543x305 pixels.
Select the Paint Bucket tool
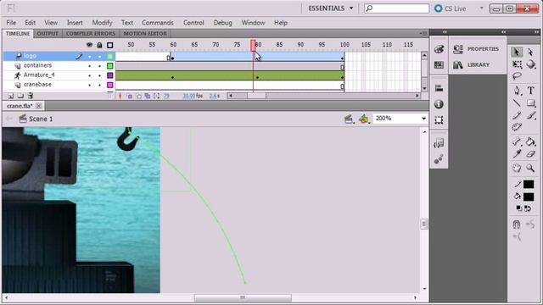click(530, 141)
